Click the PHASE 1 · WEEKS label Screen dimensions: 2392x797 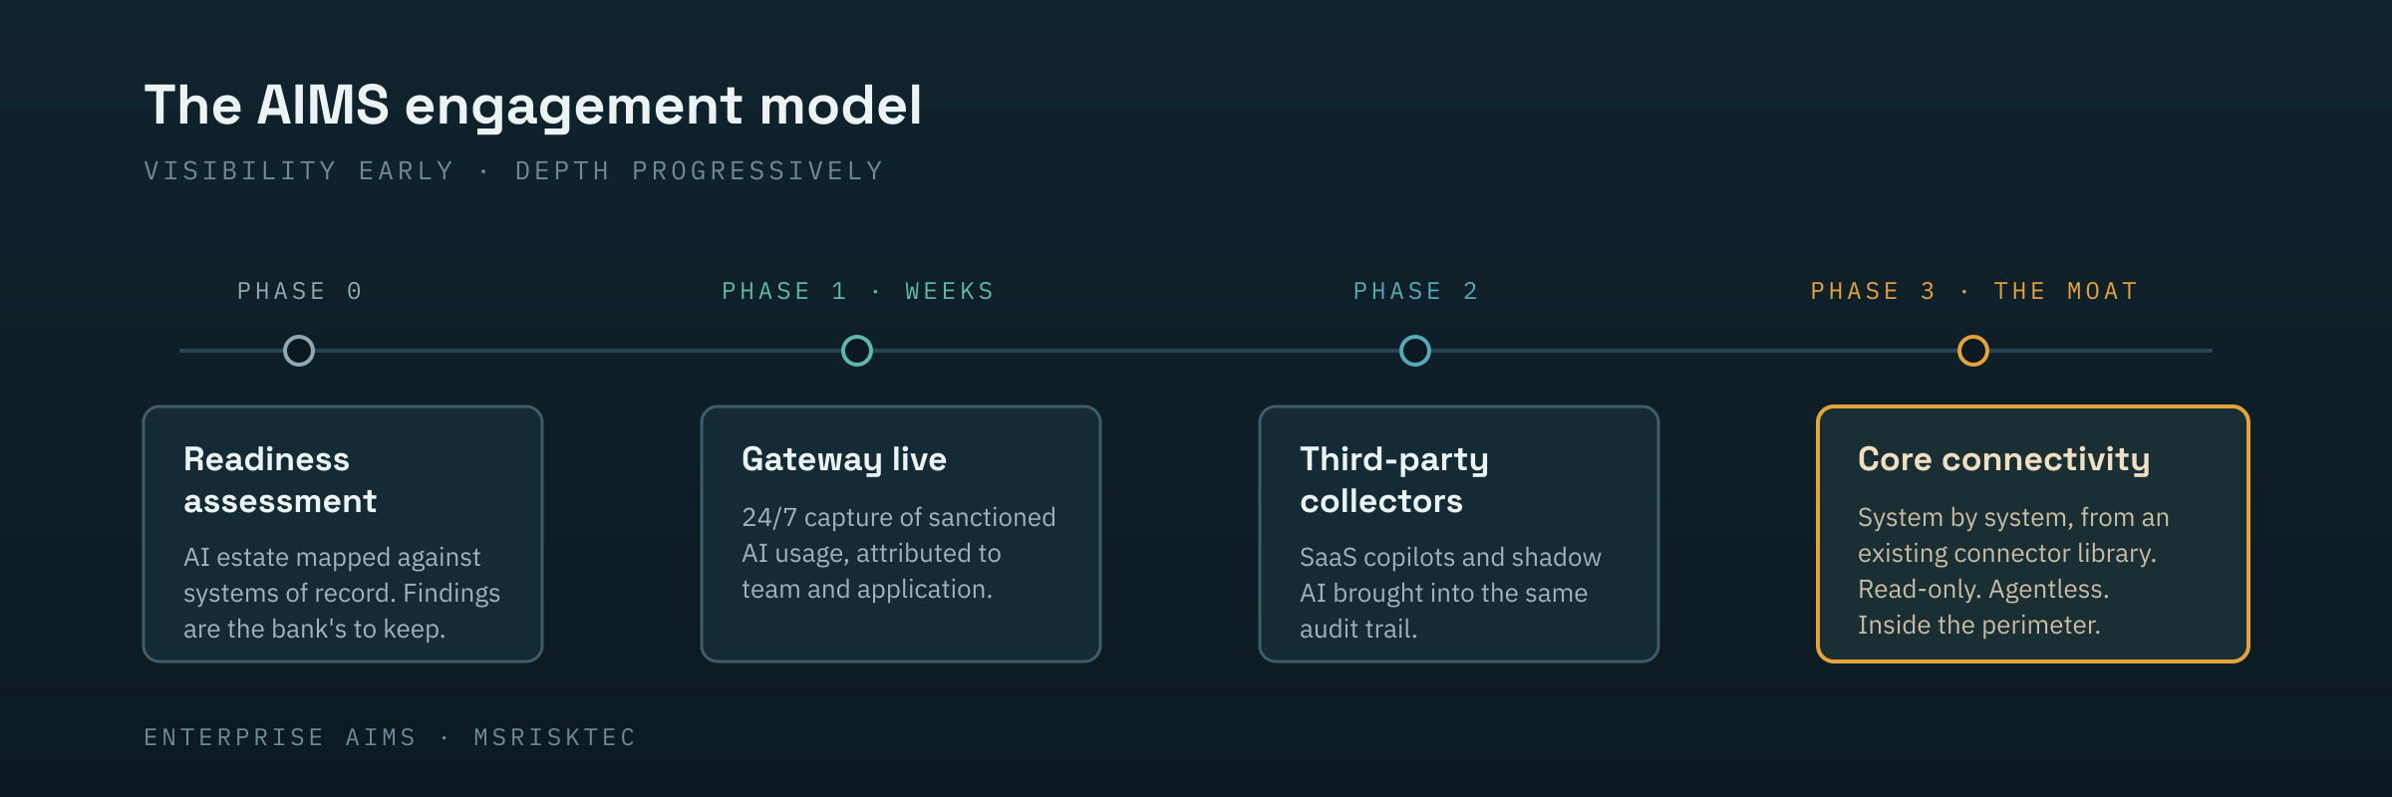coord(857,291)
